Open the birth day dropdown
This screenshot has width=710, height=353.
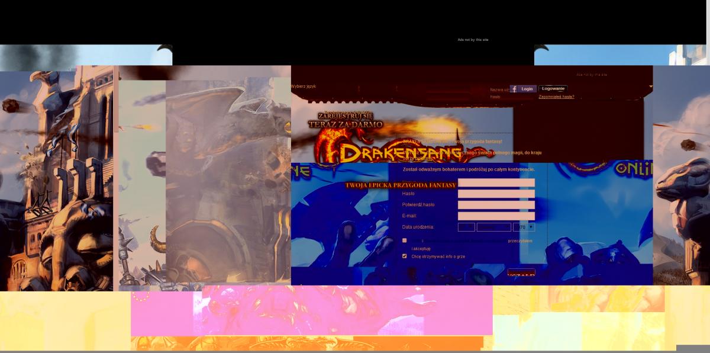pos(466,227)
